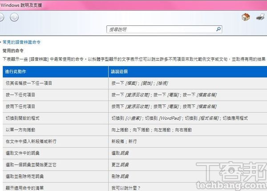
Task: Select the row text 選取一個詞彙並開始更正它
Action: (x=31, y=165)
